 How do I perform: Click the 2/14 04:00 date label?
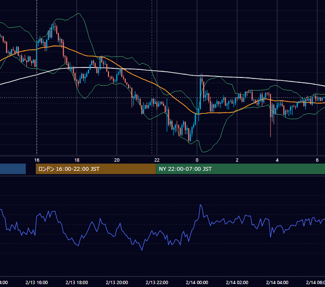277,282
